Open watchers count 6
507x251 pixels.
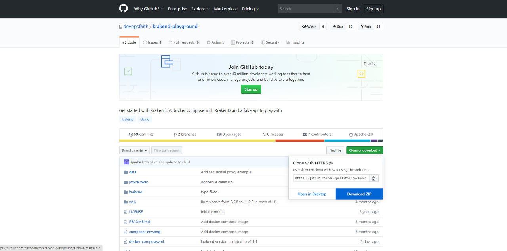point(323,27)
